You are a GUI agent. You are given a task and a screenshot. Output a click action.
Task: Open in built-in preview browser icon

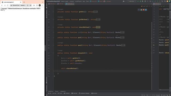pyautogui.click(x=139, y=10)
